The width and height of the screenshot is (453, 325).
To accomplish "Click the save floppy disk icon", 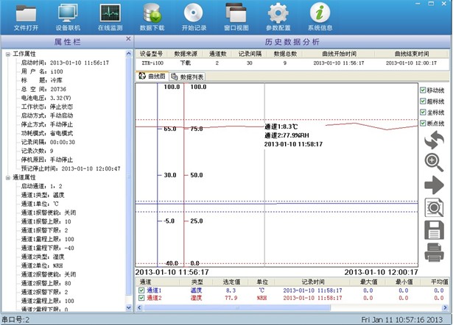I will click(x=434, y=230).
